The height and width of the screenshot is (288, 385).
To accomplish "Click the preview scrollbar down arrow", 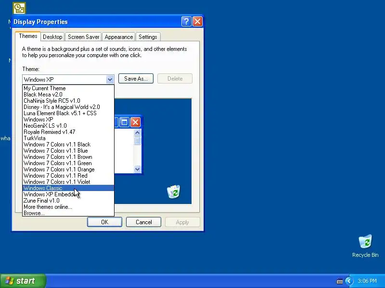I will 137,169.
